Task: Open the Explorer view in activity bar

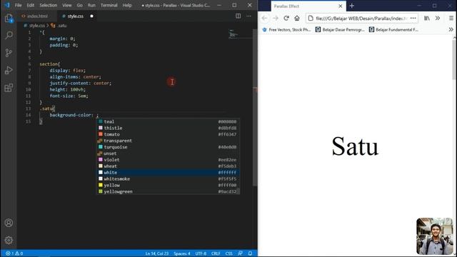Action: click(x=9, y=18)
